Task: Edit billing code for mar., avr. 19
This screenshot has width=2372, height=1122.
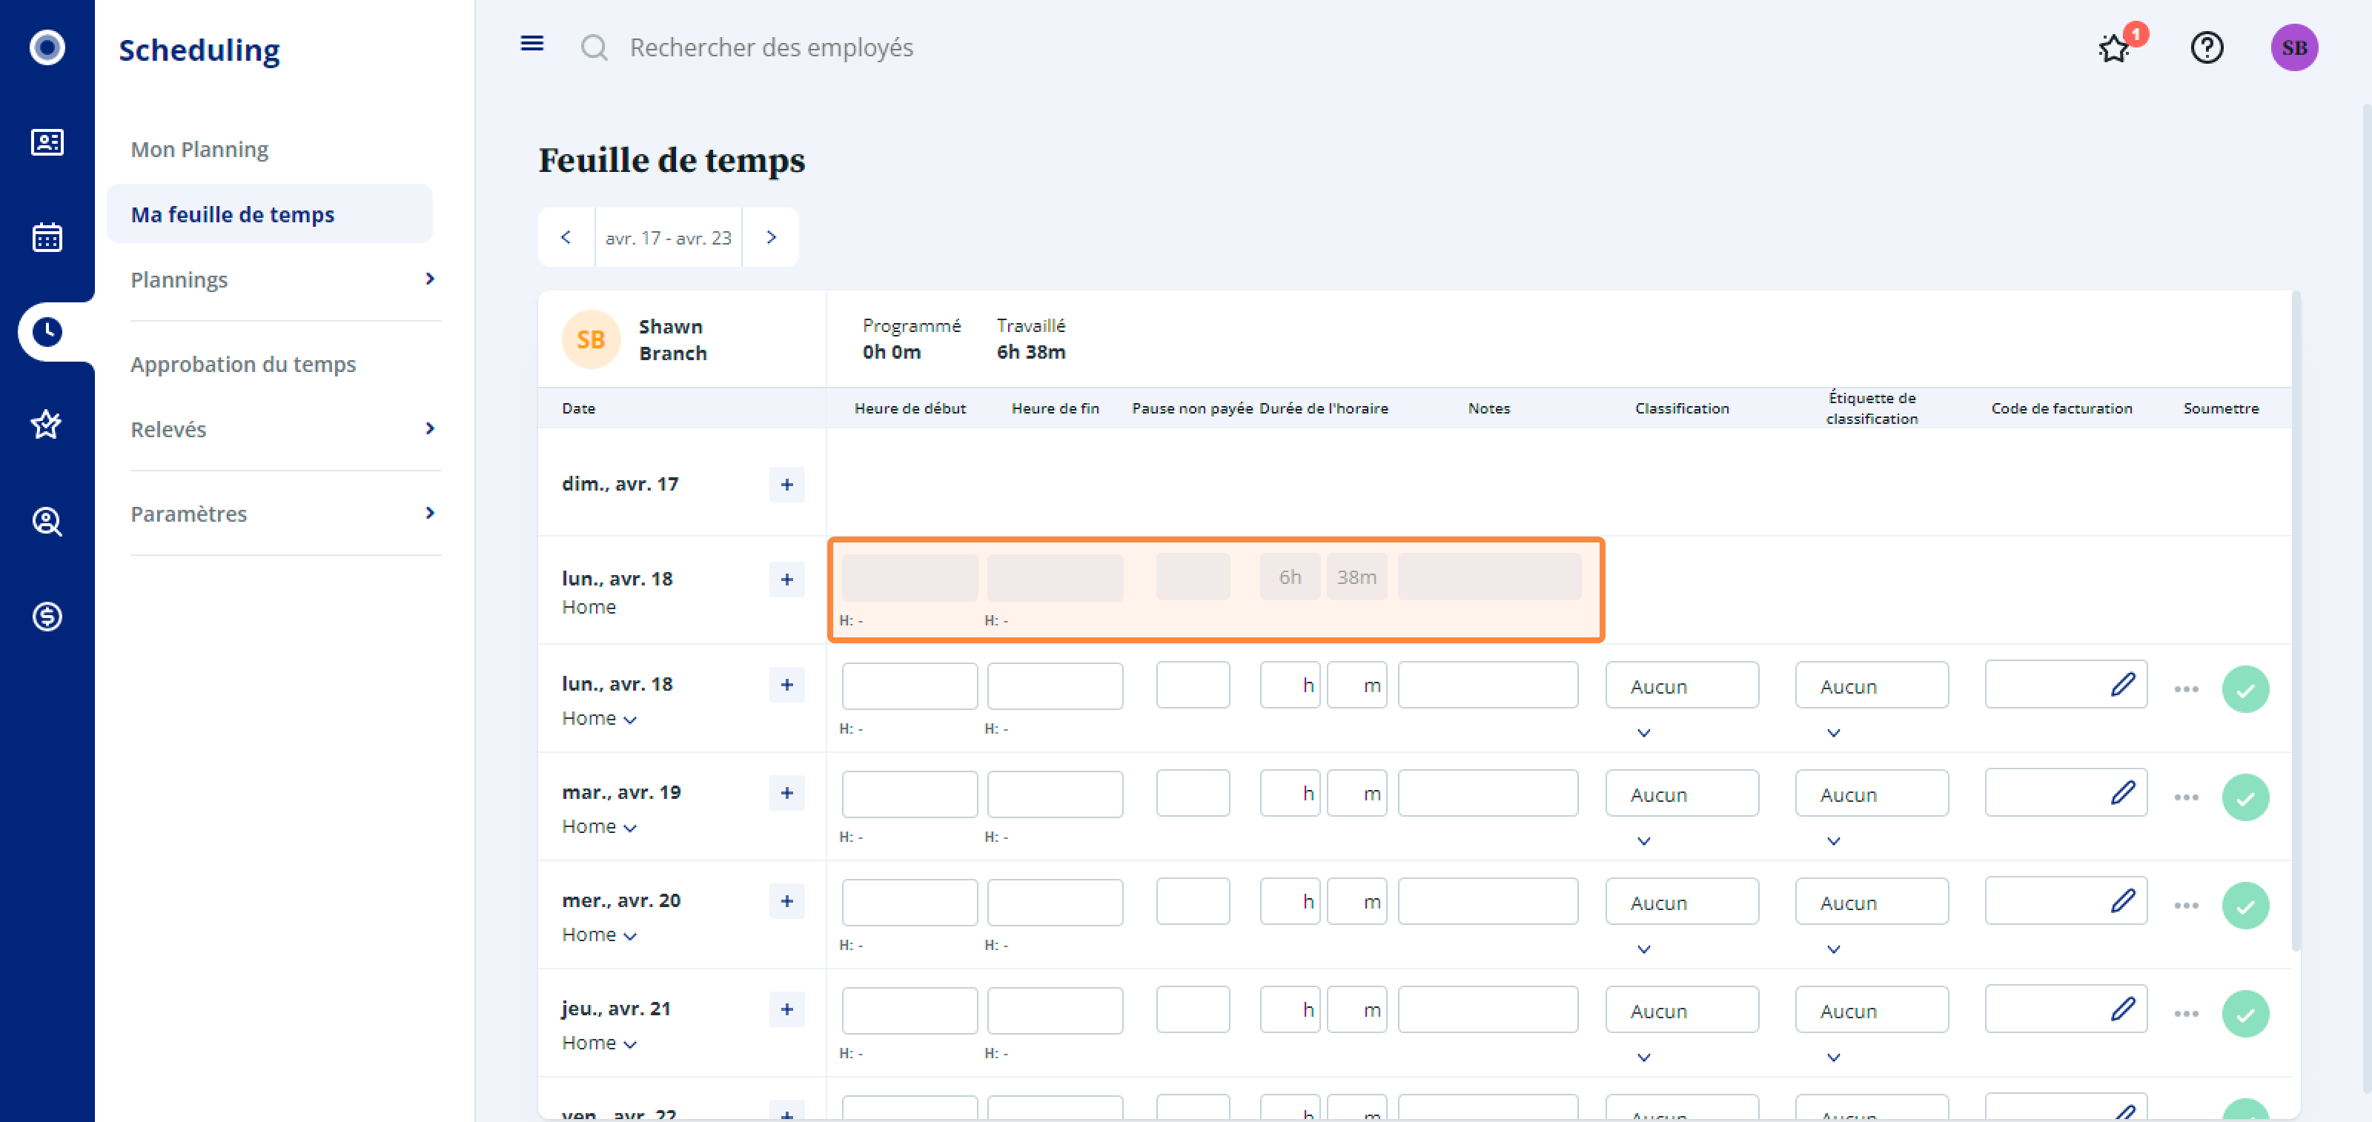Action: pyautogui.click(x=2122, y=791)
